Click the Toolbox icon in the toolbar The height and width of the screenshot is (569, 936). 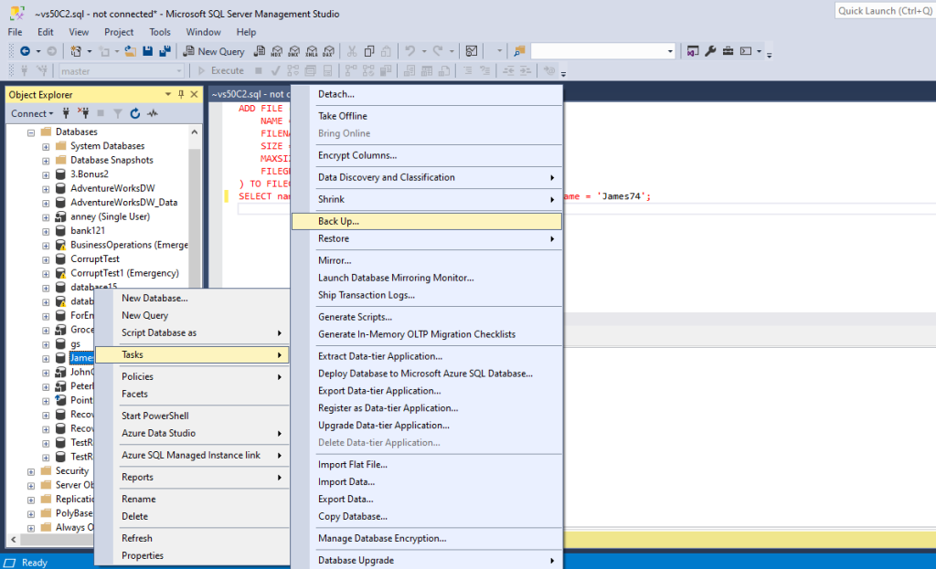pos(729,51)
